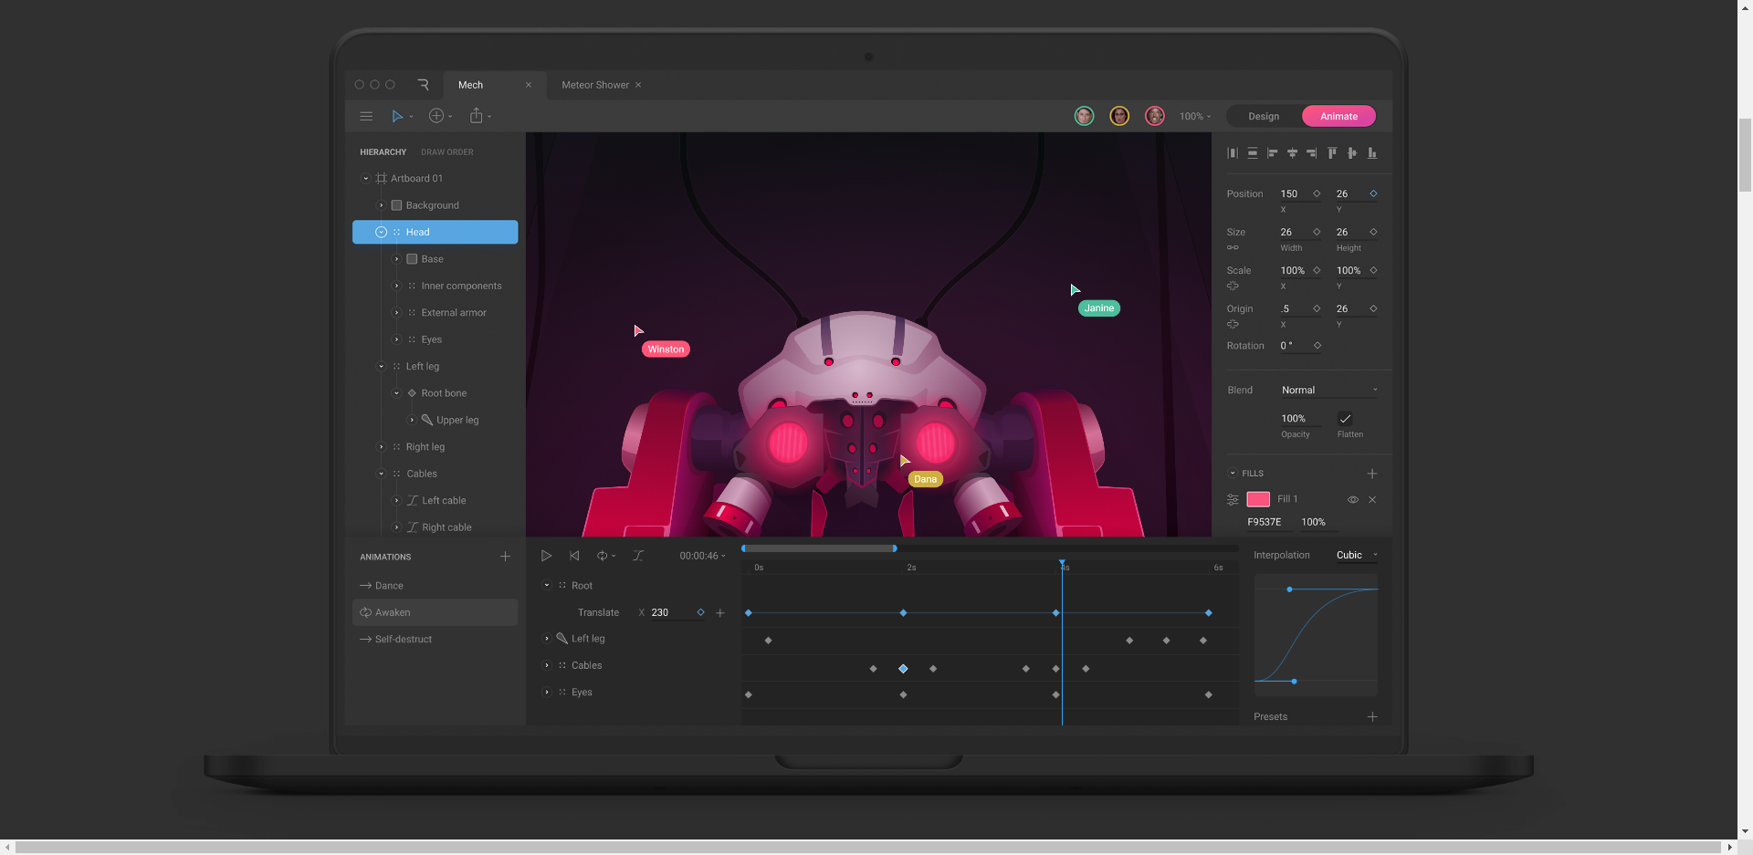Toggle Translate X keyframe diamond

700,612
